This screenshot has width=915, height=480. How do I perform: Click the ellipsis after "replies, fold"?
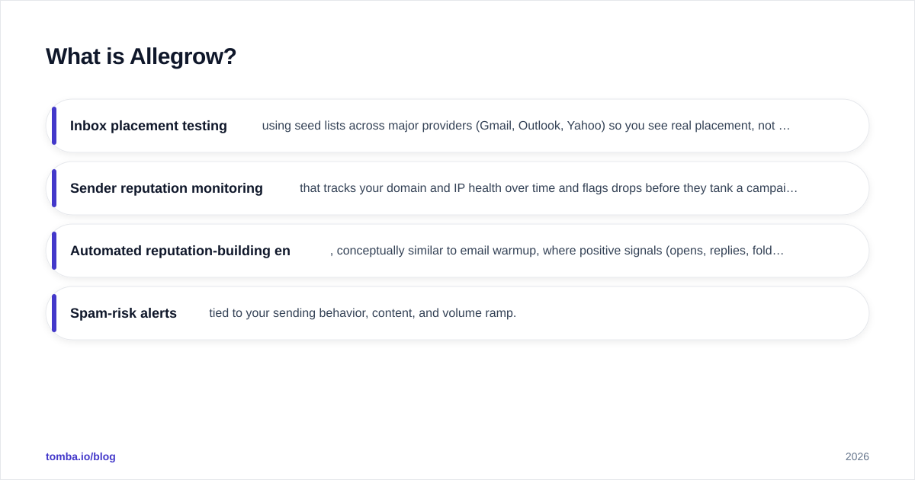point(779,251)
